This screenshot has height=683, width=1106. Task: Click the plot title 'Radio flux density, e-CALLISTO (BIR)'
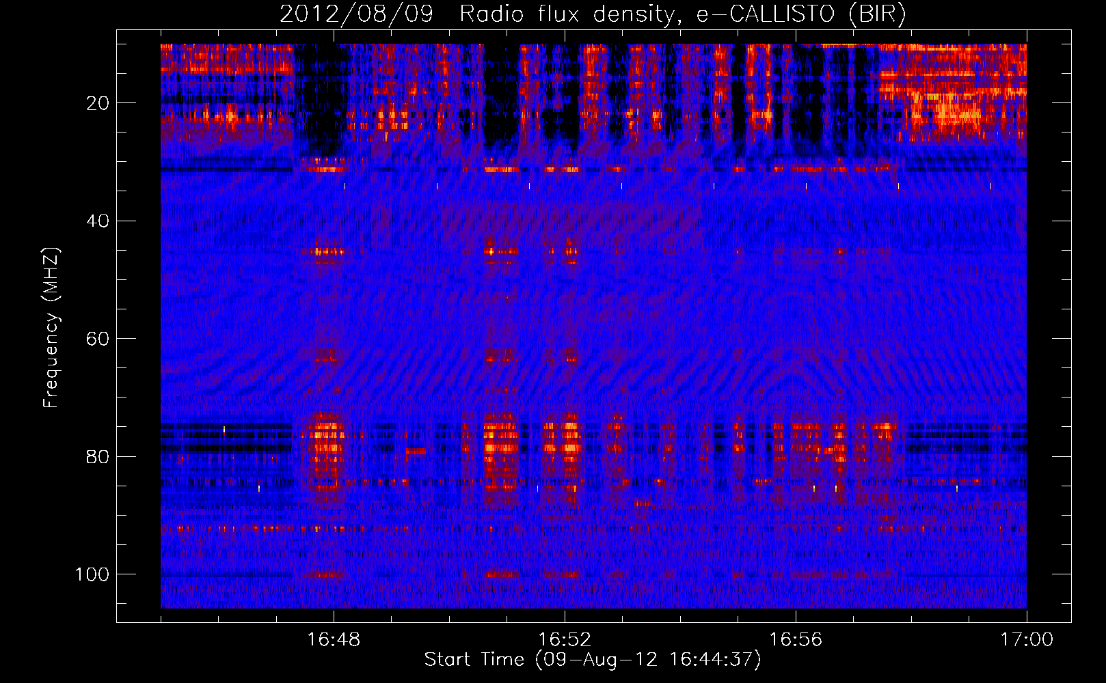(x=683, y=14)
